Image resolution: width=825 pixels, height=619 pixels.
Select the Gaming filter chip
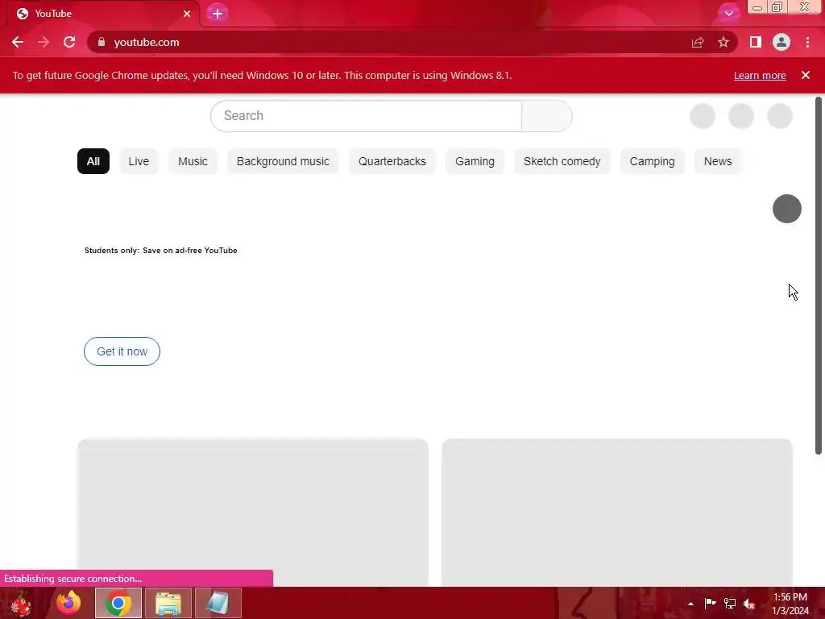coord(475,161)
